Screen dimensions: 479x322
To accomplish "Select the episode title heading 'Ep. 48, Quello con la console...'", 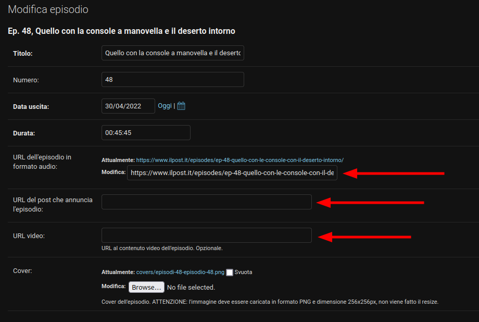I will tap(121, 31).
